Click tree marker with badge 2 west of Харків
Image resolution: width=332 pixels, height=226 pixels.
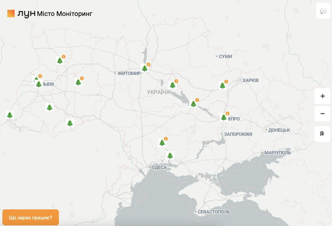(222, 85)
